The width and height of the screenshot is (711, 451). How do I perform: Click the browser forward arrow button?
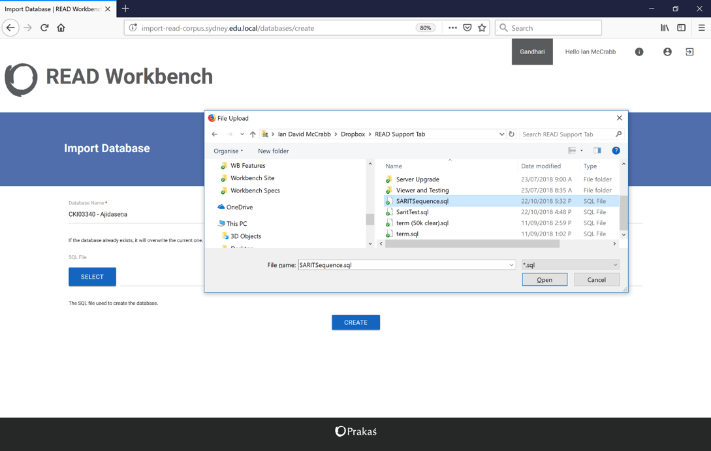(x=27, y=27)
